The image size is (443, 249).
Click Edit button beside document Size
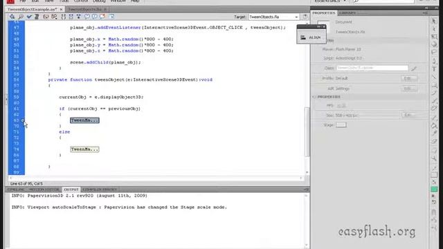(409, 116)
